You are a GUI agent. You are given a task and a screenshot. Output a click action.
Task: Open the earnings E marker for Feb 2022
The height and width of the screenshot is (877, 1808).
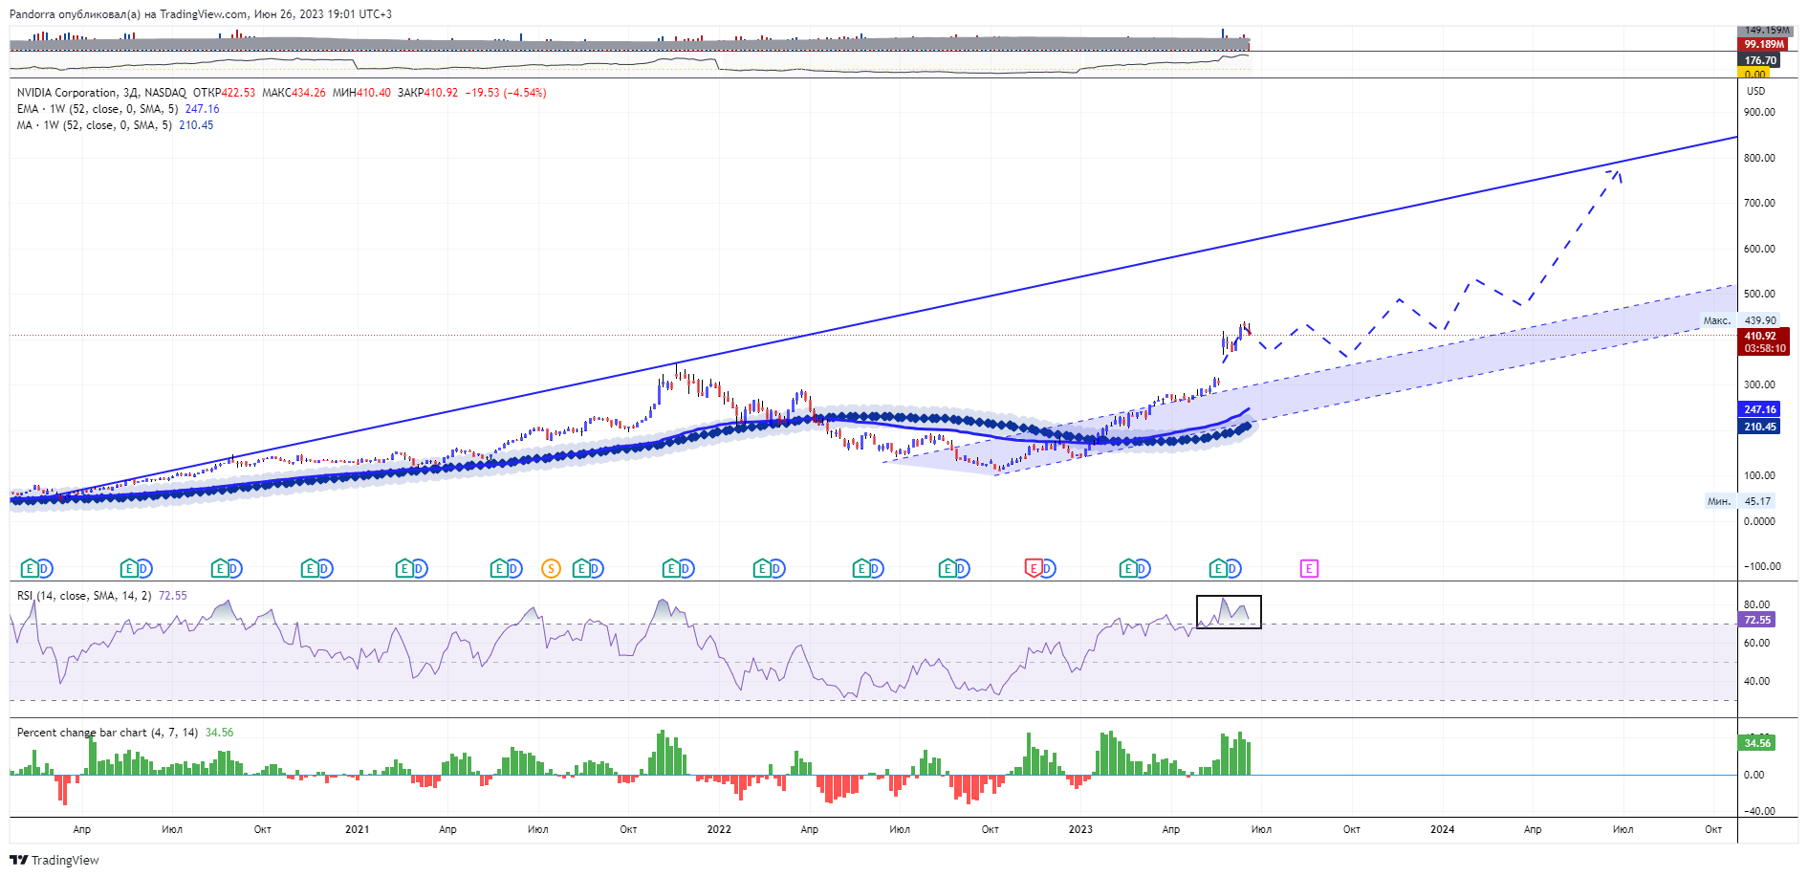[x=762, y=569]
